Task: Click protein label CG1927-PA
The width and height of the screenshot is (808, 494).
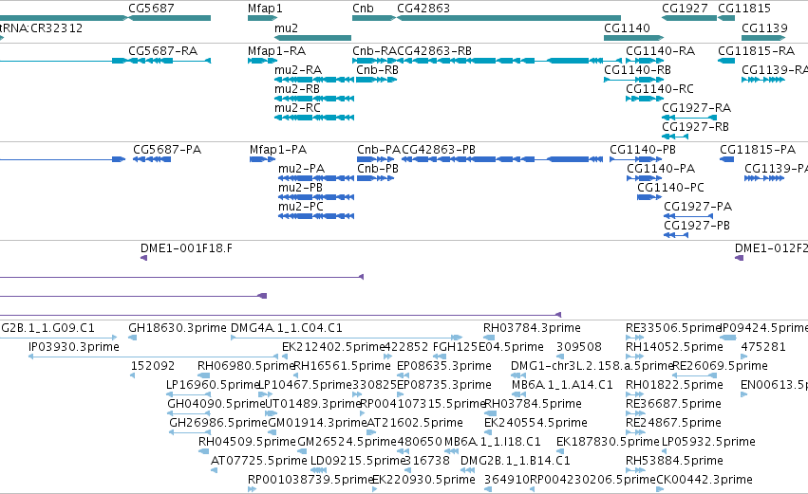Action: tap(698, 207)
